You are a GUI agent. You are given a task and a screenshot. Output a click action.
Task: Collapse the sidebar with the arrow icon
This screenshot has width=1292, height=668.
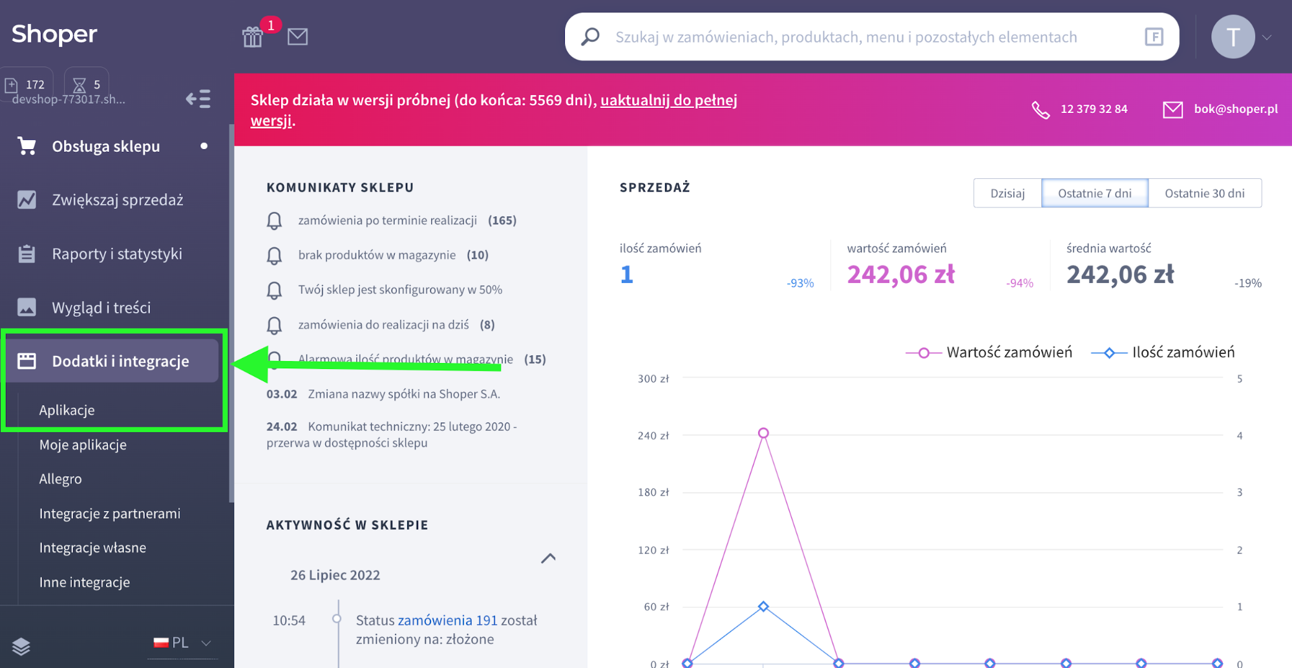point(198,99)
